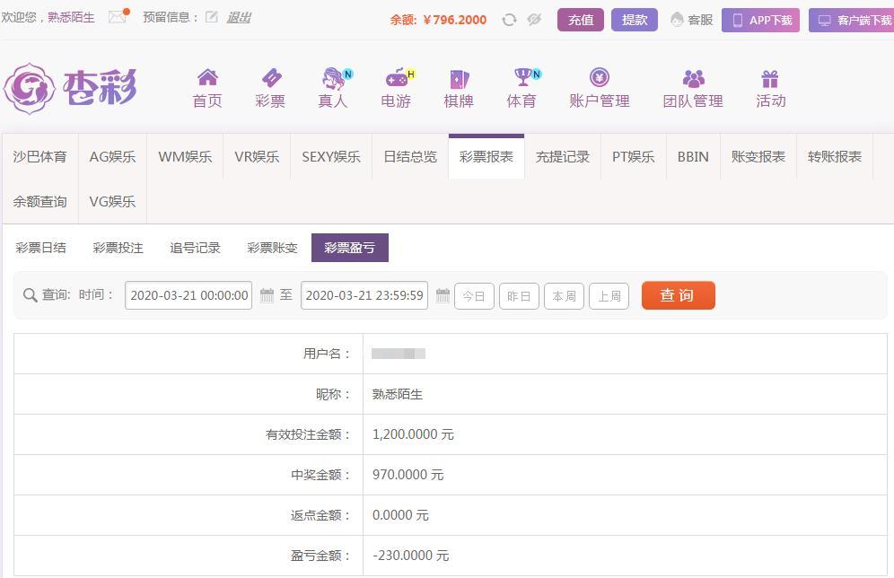
Task: Click the 充值 deposit button
Action: coord(581,20)
